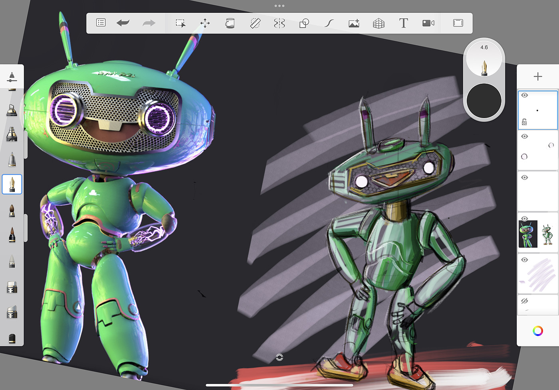Enable the Symmetry tool

279,23
